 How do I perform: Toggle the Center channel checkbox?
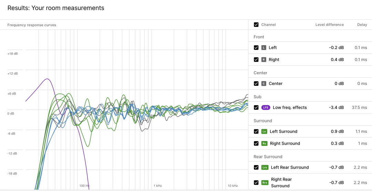[x=256, y=83]
